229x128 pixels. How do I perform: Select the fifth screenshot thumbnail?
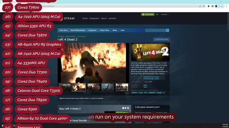pyautogui.click(x=122, y=87)
